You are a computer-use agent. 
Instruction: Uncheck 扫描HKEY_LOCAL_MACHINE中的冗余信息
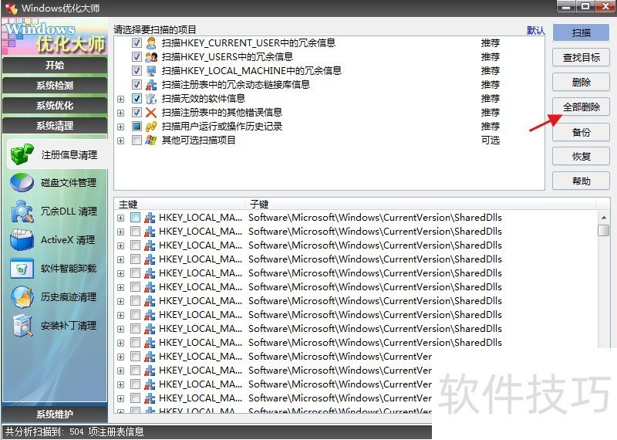coord(137,71)
